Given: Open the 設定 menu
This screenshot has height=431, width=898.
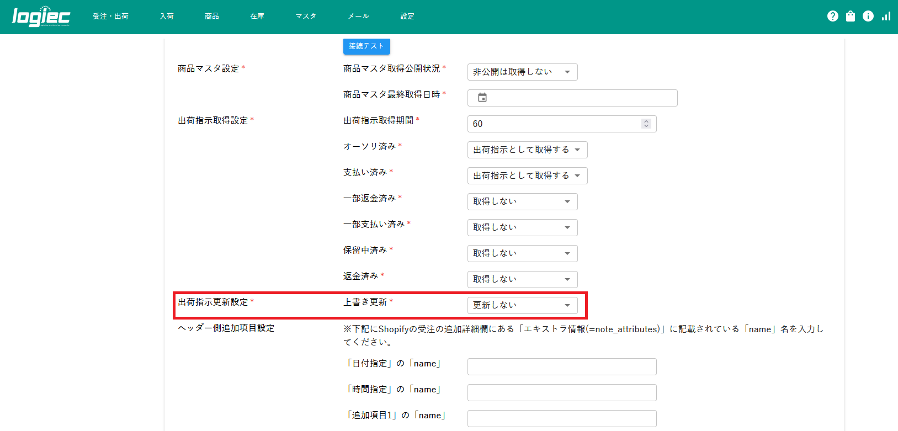Looking at the screenshot, I should coord(407,17).
